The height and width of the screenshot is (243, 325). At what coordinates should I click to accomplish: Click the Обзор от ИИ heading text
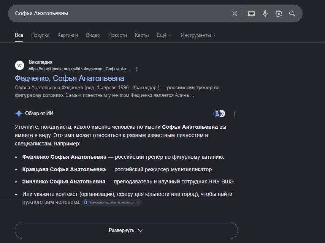[39, 114]
